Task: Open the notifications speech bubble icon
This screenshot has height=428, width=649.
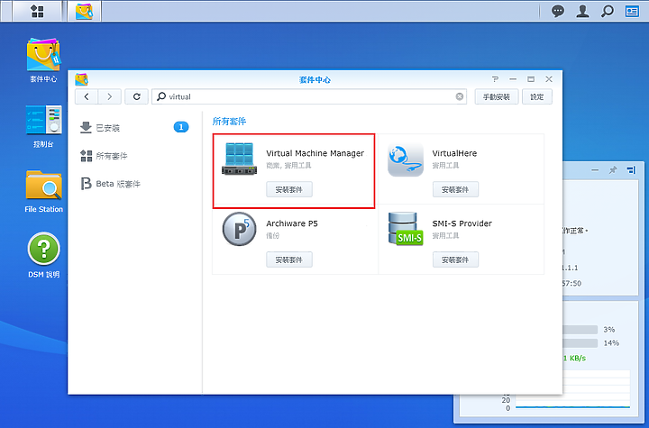Action: [558, 11]
